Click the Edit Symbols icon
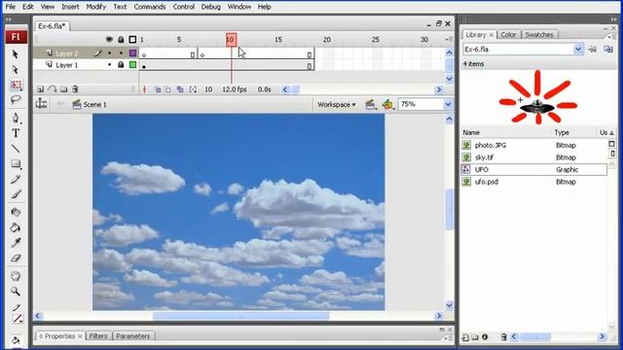This screenshot has width=623, height=350. coord(387,104)
